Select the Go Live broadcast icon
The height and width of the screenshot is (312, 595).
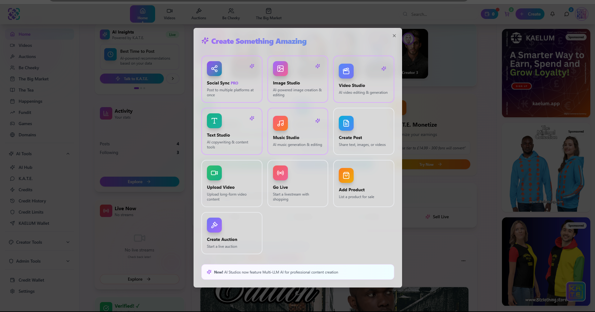[x=280, y=173]
